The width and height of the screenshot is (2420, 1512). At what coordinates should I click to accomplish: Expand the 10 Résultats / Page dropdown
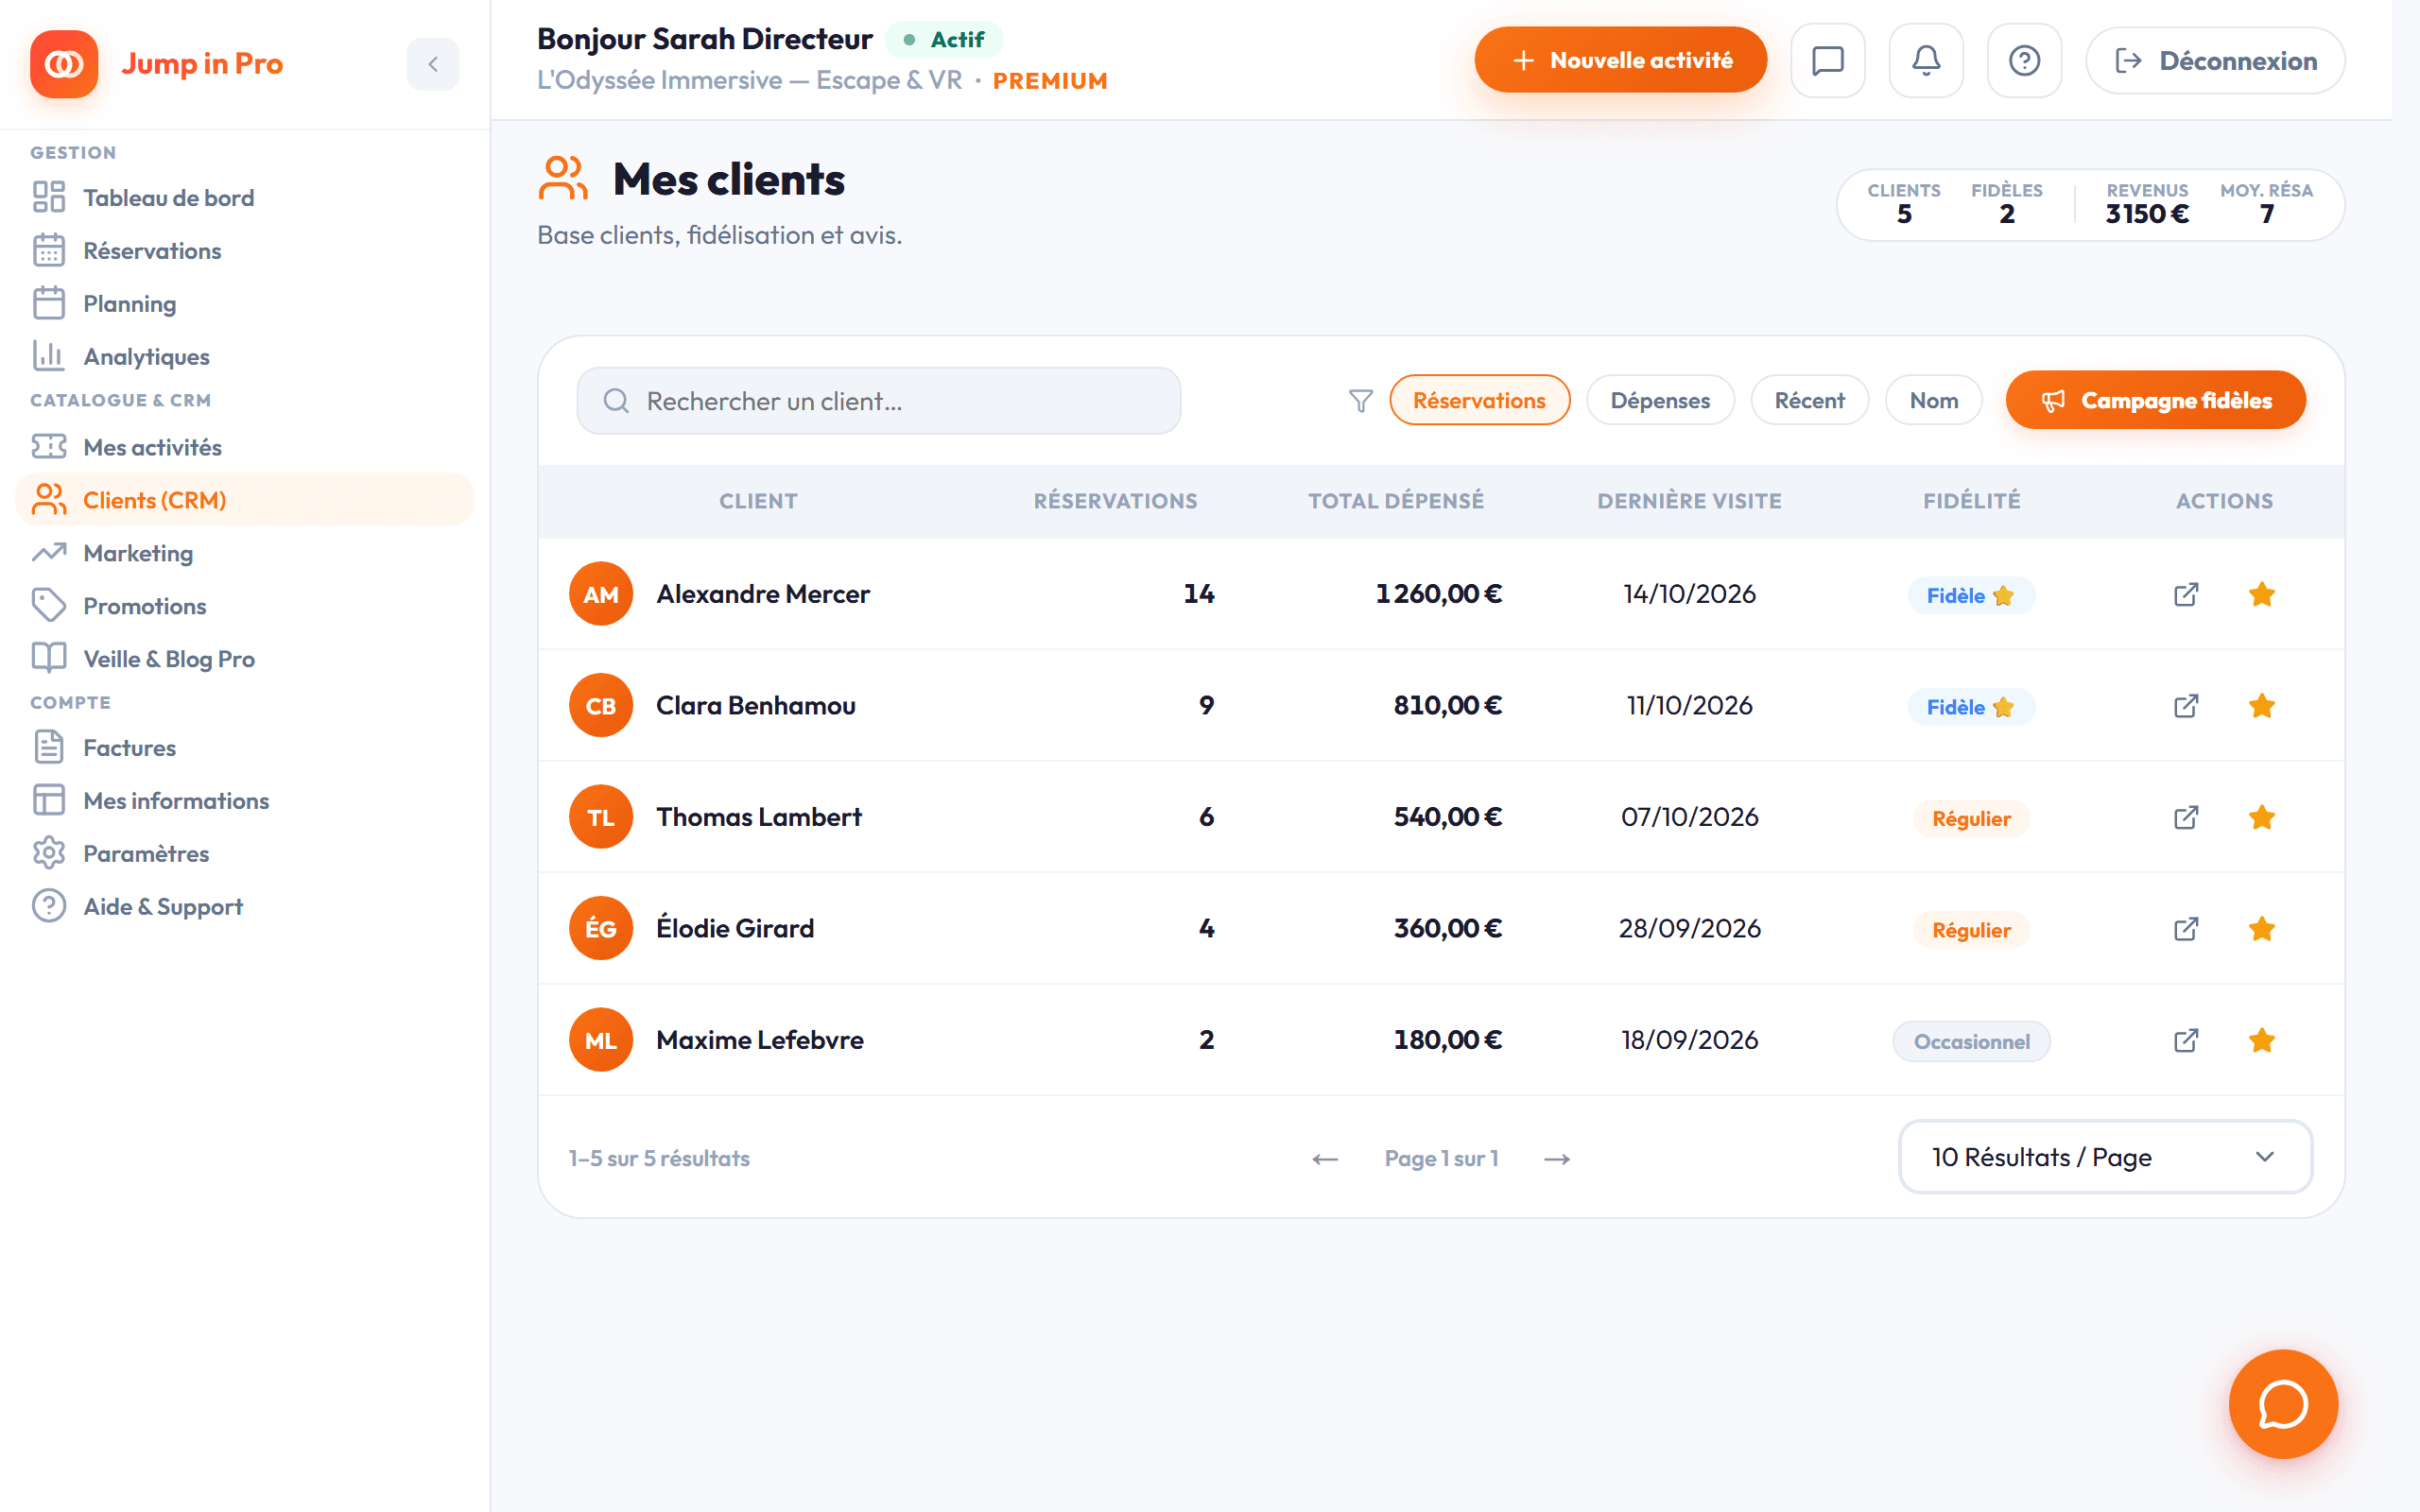pyautogui.click(x=2105, y=1157)
